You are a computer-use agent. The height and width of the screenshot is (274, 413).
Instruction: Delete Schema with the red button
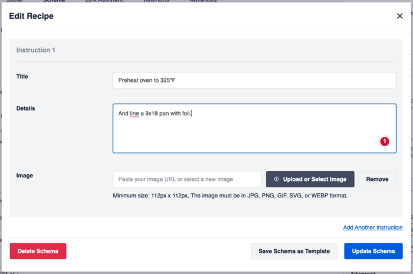(38, 251)
